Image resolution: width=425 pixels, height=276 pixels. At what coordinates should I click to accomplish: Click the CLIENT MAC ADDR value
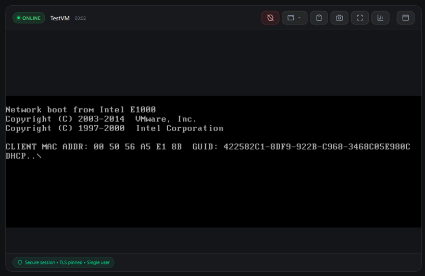[x=137, y=147]
